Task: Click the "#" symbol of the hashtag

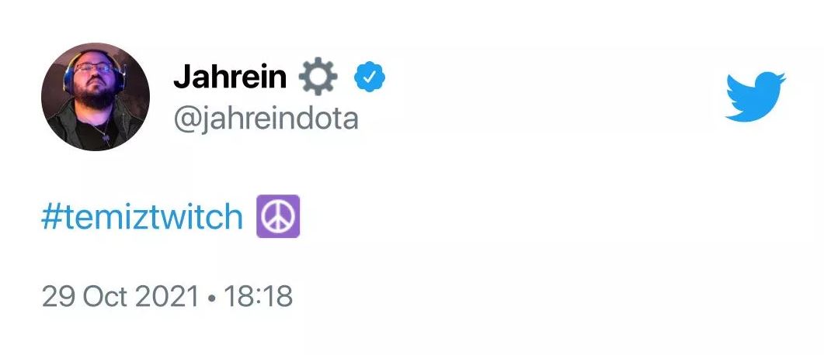Action: coord(52,218)
